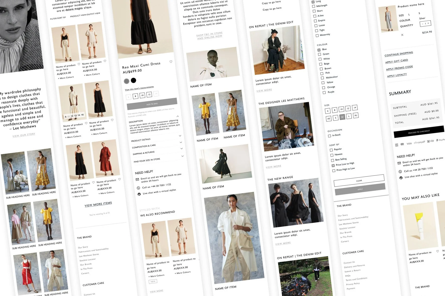Collapse the Description section chevron
Viewport: 445px width, 296px height.
[x=178, y=116]
